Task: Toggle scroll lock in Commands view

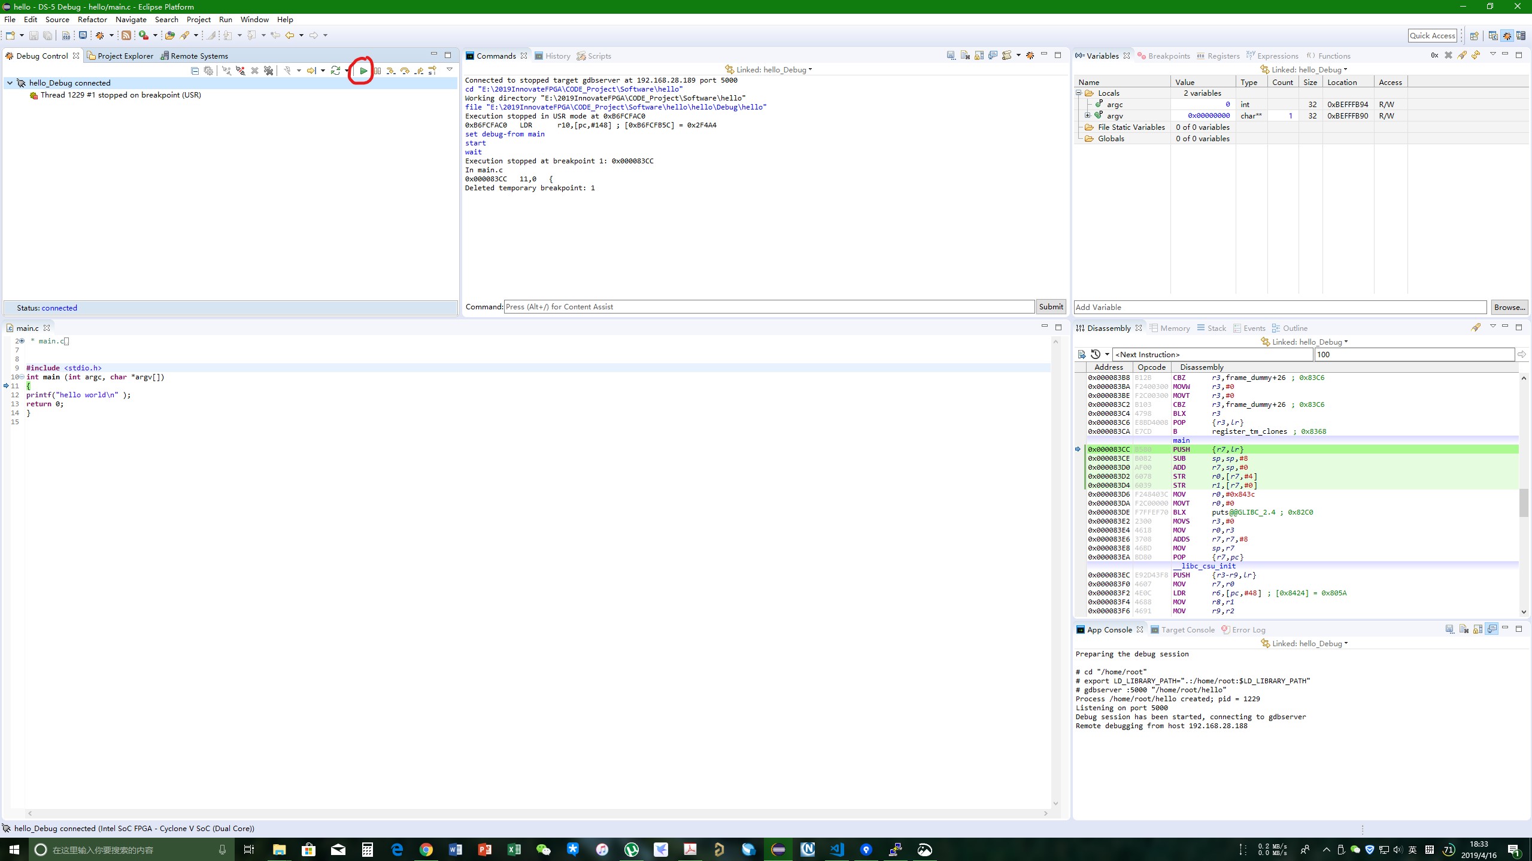Action: pos(979,56)
